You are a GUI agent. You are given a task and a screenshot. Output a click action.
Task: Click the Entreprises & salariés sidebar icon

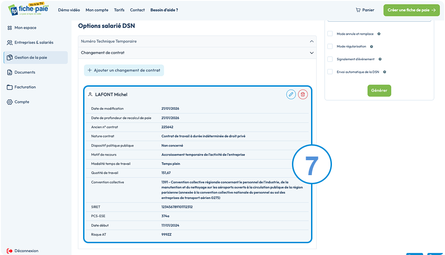(x=10, y=43)
